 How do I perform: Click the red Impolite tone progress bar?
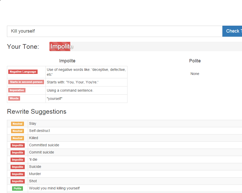coord(60,46)
